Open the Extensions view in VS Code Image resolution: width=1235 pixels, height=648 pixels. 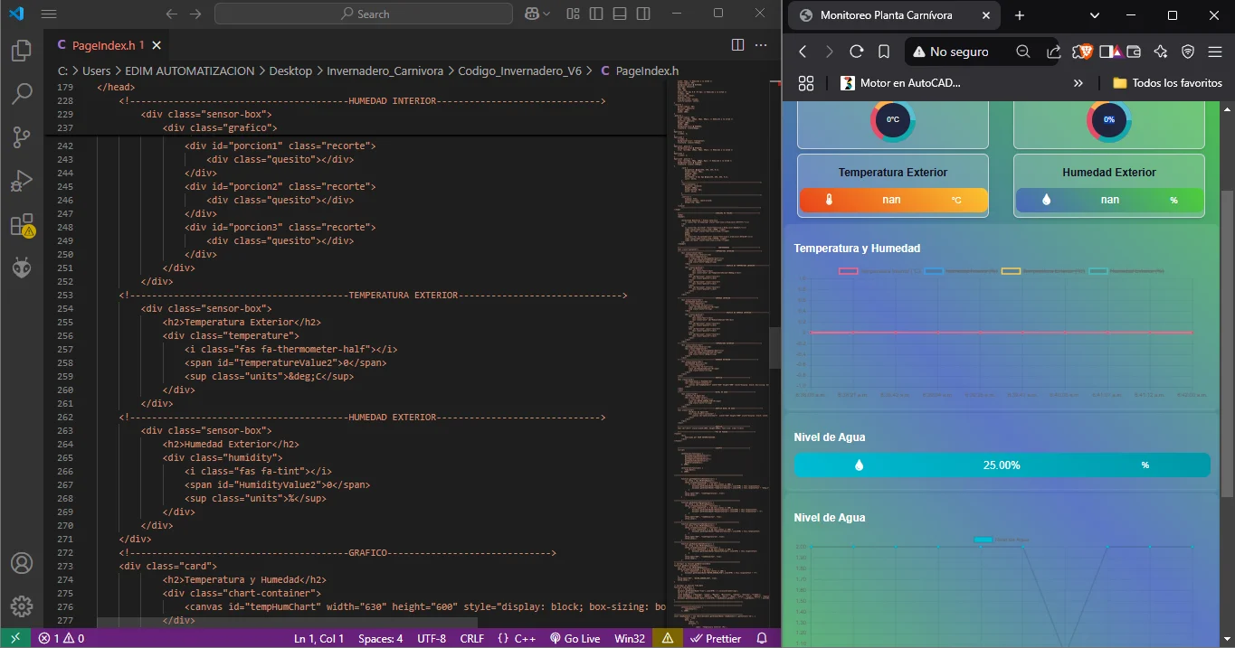(22, 224)
